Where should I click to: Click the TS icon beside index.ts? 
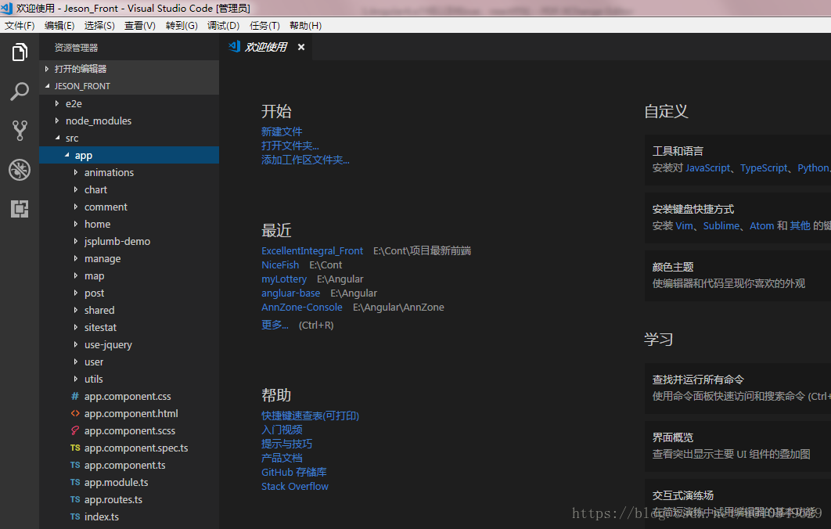(75, 516)
